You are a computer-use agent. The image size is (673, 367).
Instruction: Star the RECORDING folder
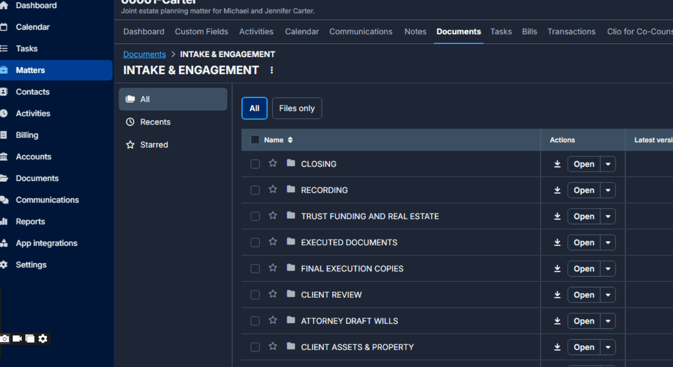(x=273, y=189)
